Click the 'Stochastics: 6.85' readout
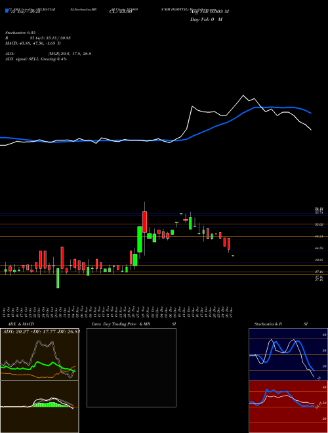 tap(20, 33)
